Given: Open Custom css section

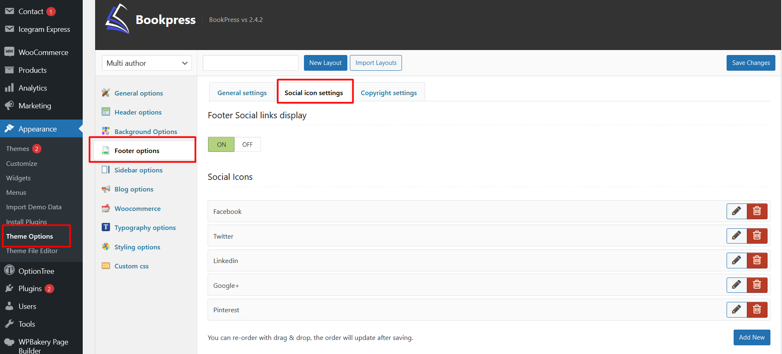Looking at the screenshot, I should pos(132,266).
